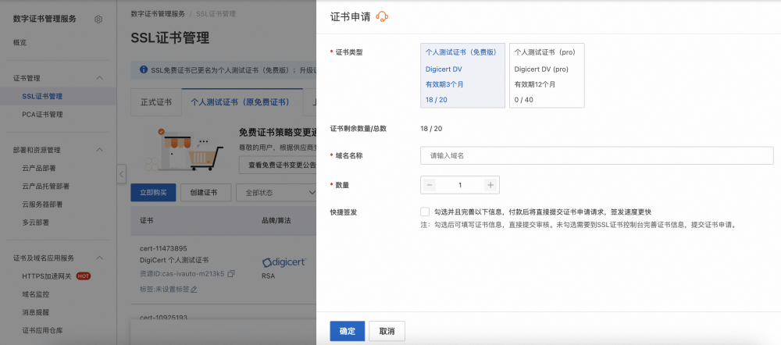Collapse the 证书管理 sidebar section
Image resolution: width=781 pixels, height=345 pixels.
99,78
